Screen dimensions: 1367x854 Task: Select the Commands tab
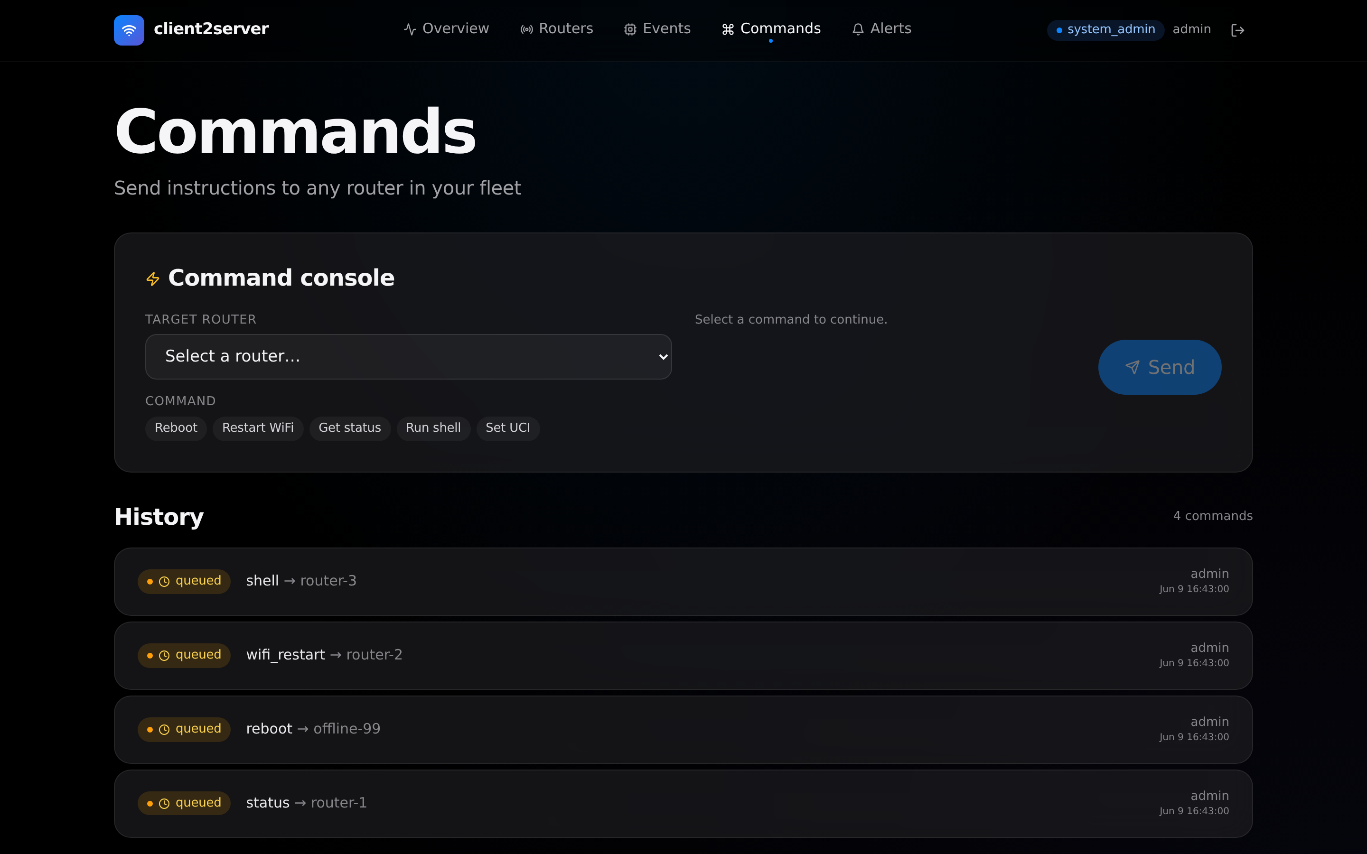(x=771, y=29)
